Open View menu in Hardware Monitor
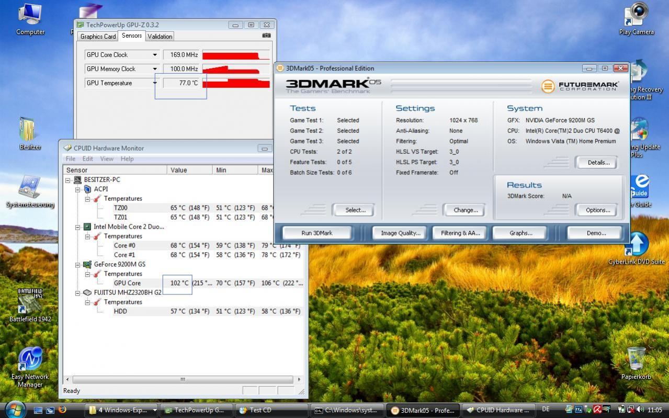The height and width of the screenshot is (418, 669). 107,159
